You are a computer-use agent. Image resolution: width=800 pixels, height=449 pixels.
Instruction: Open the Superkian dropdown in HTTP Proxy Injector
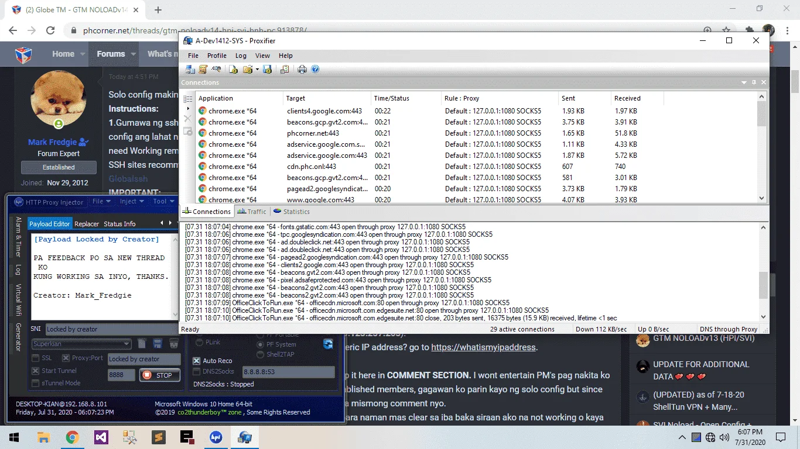tap(82, 344)
